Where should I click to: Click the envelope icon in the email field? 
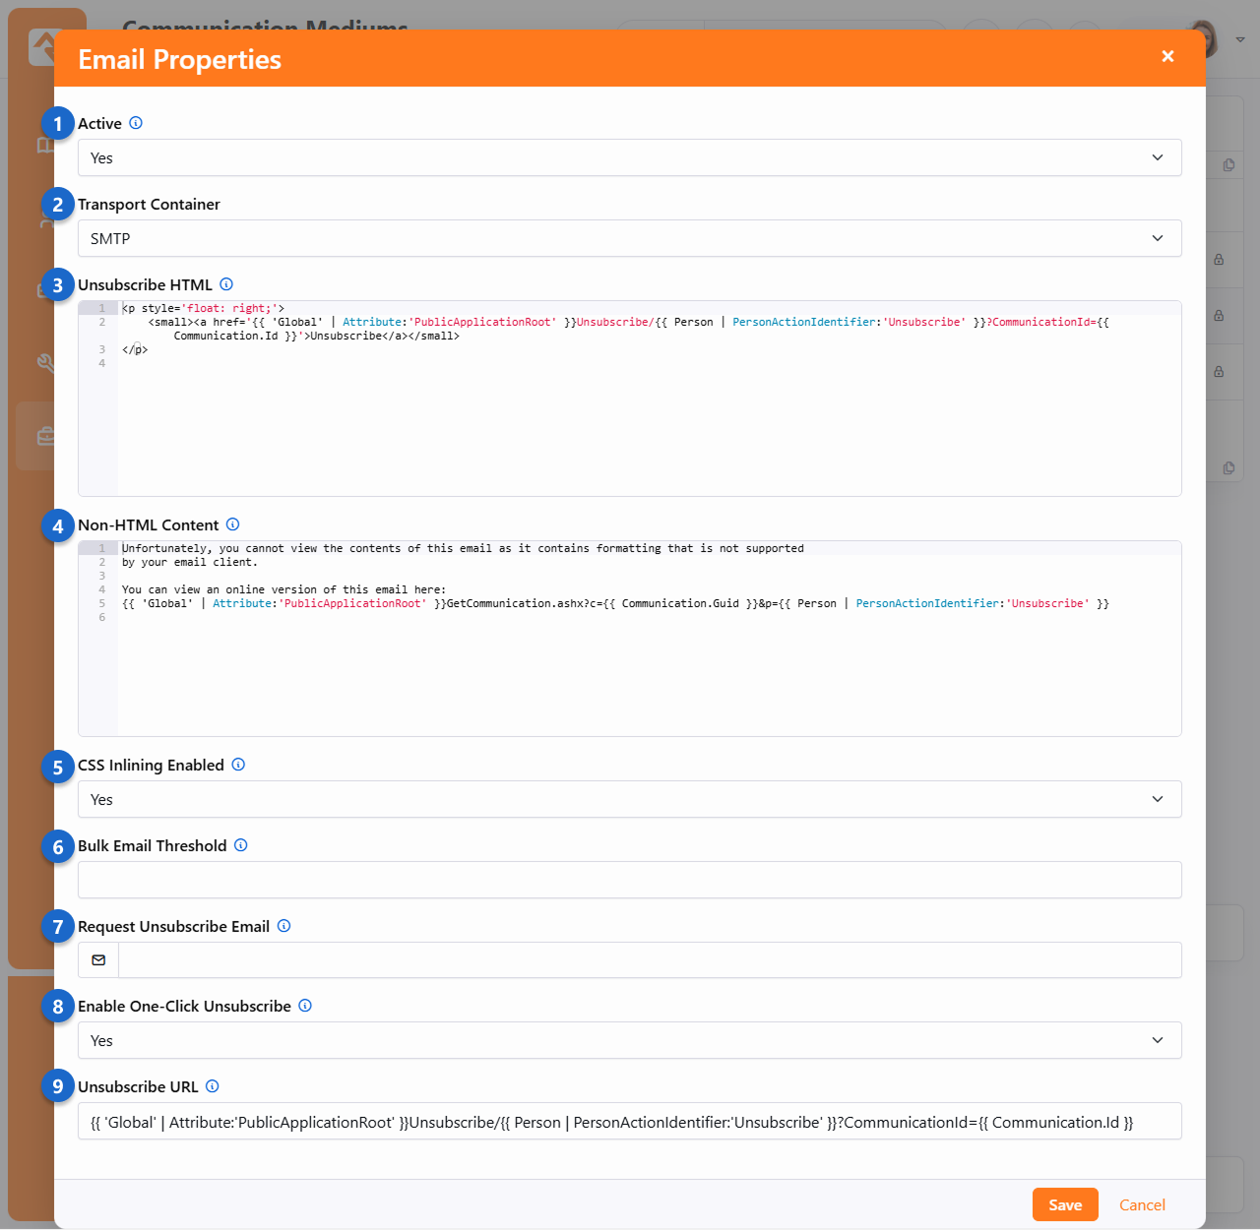98,960
